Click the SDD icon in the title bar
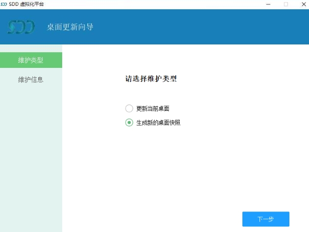 pos(4,4)
